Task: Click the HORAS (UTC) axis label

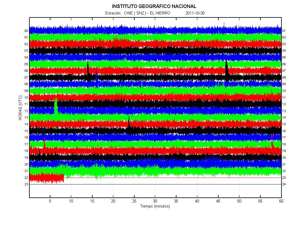Action: click(x=20, y=108)
